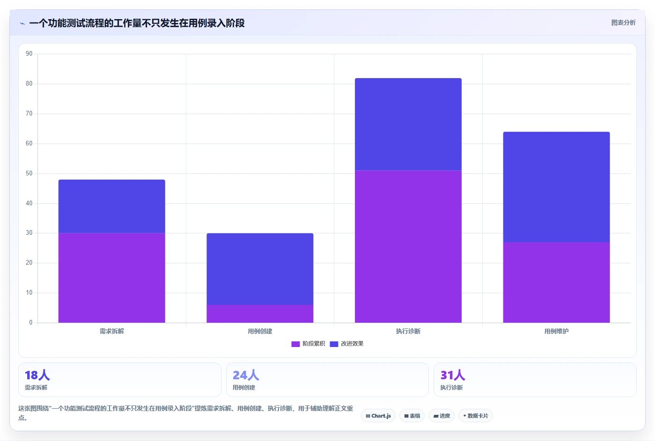The width and height of the screenshot is (655, 441).
Task: Click the purple segment of the 用例创建 bar
Action: 260,314
